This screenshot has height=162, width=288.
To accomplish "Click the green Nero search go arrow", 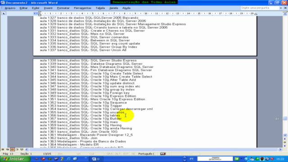I will pos(237,159).
